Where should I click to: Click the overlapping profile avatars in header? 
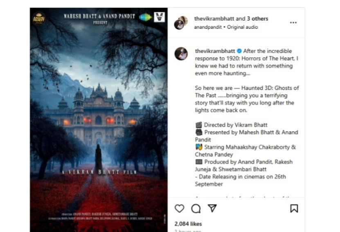tap(180, 23)
